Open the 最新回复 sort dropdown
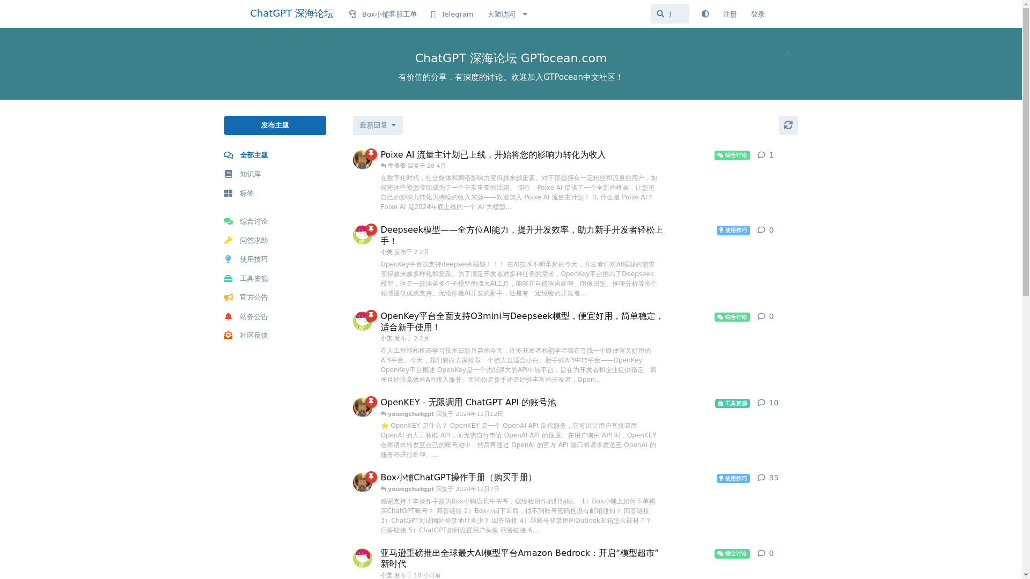1030x579 pixels. pyautogui.click(x=378, y=125)
